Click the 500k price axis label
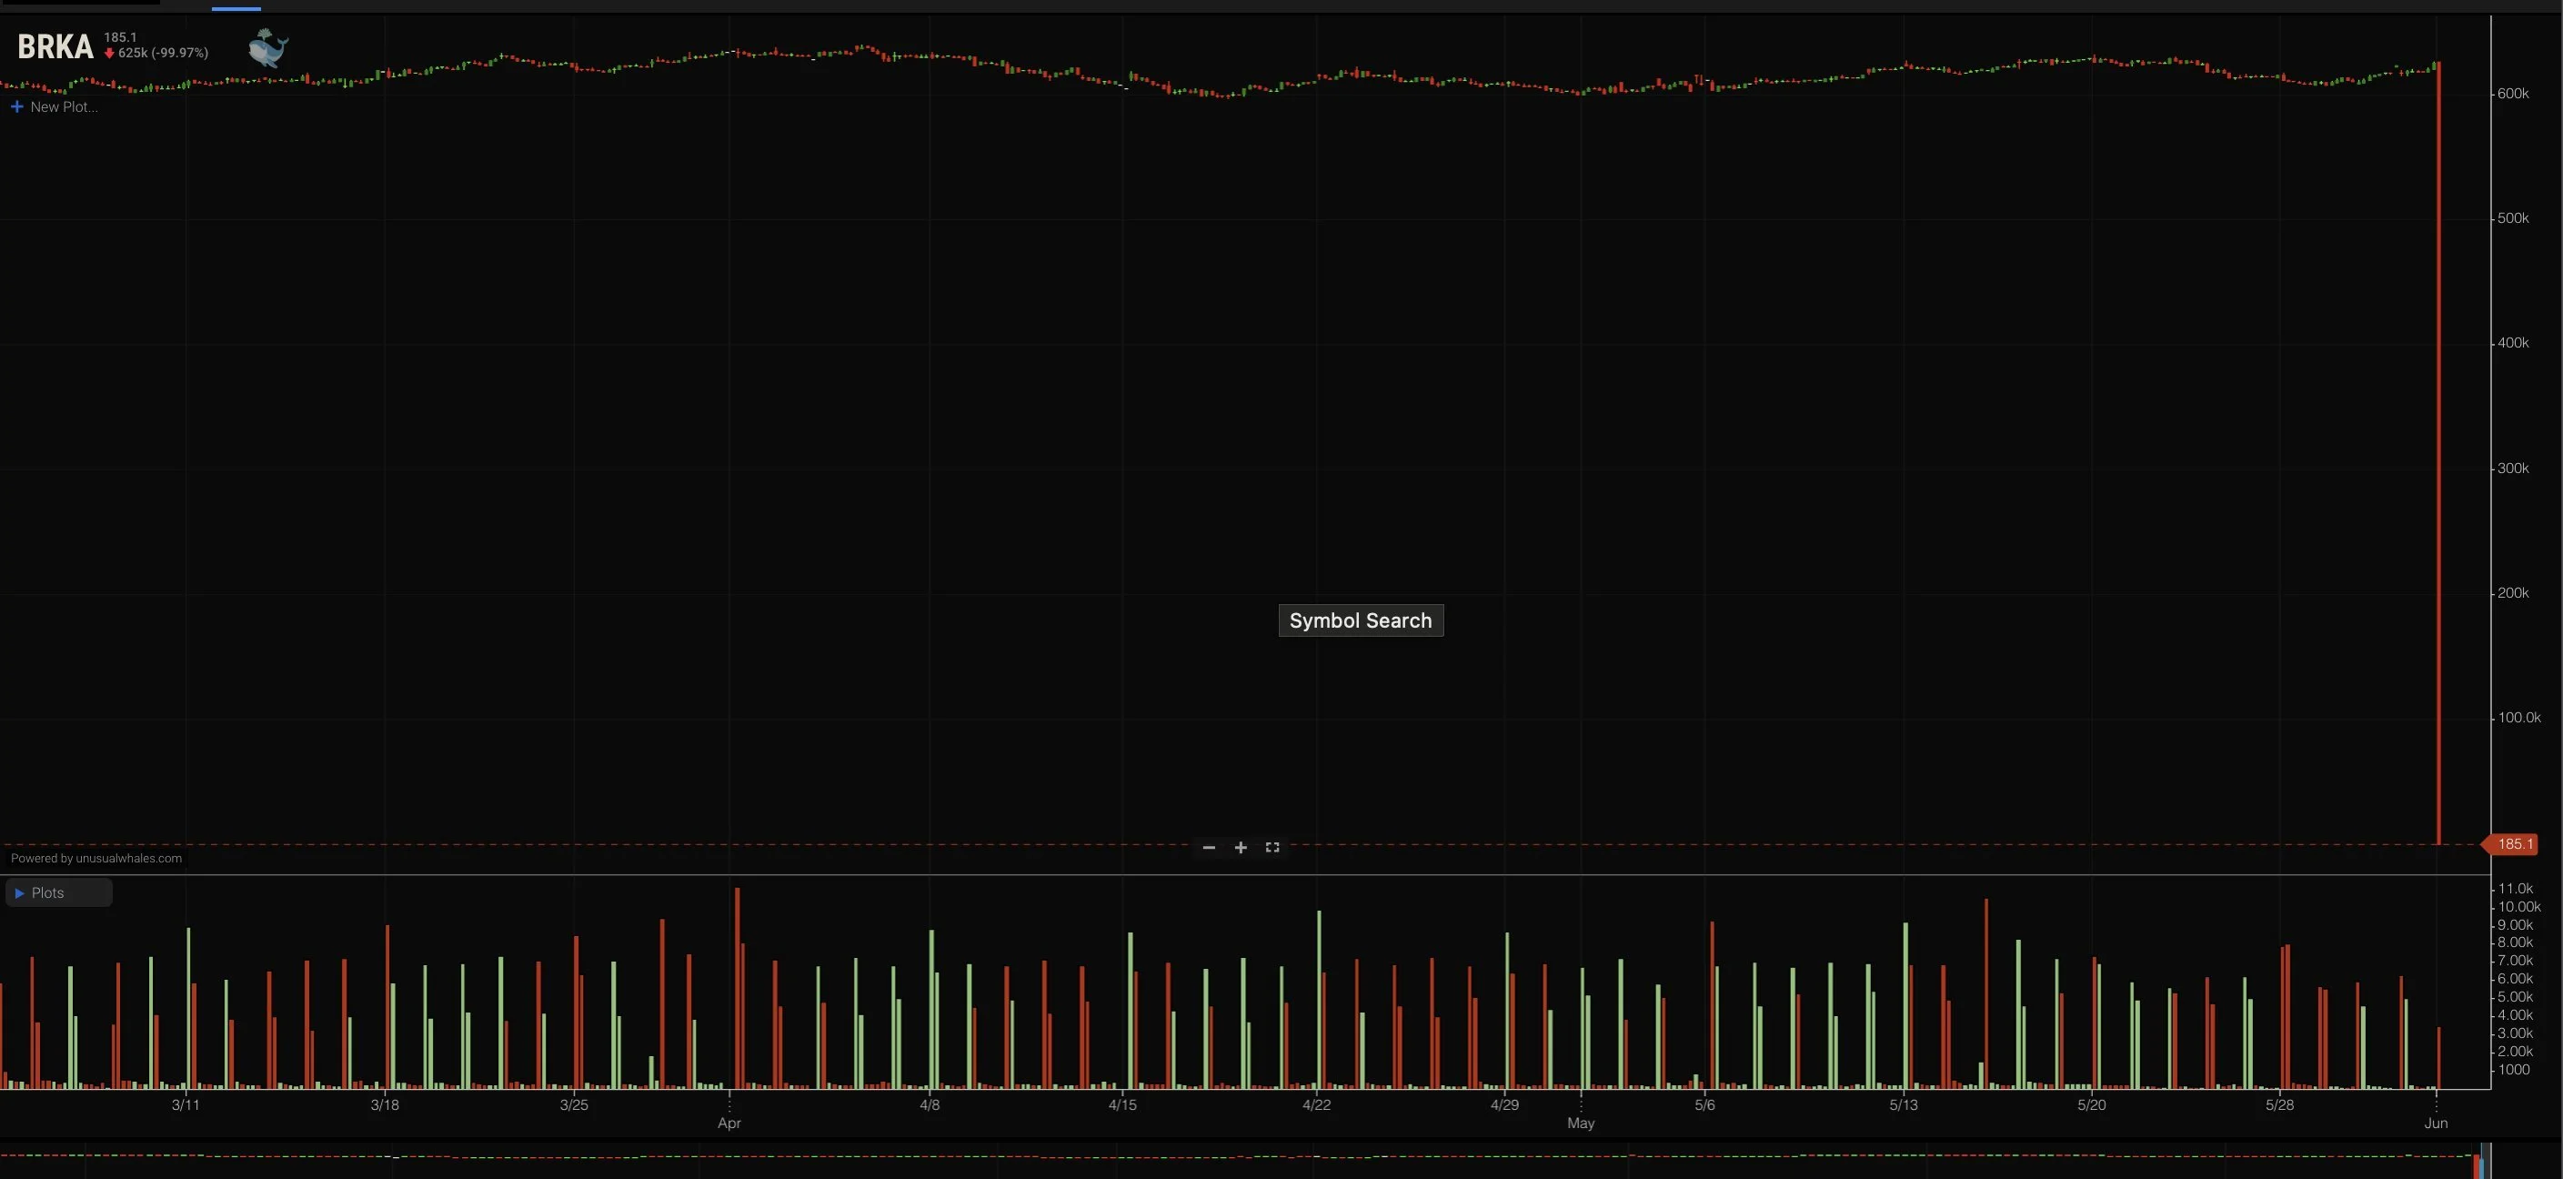This screenshot has width=2563, height=1179. coord(2513,218)
